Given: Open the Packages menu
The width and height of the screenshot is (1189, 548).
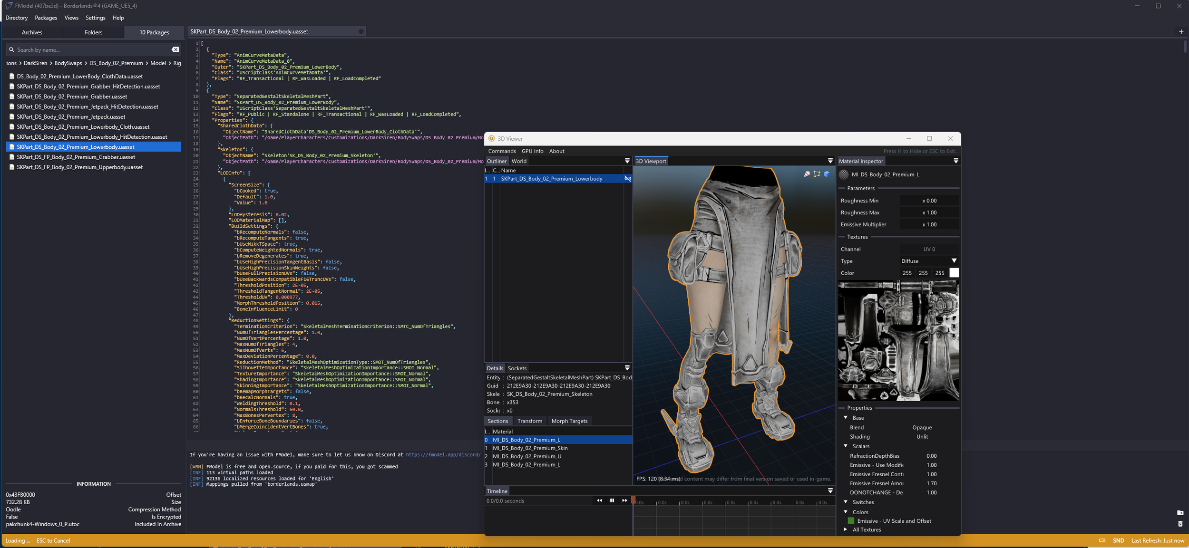Looking at the screenshot, I should pyautogui.click(x=46, y=18).
